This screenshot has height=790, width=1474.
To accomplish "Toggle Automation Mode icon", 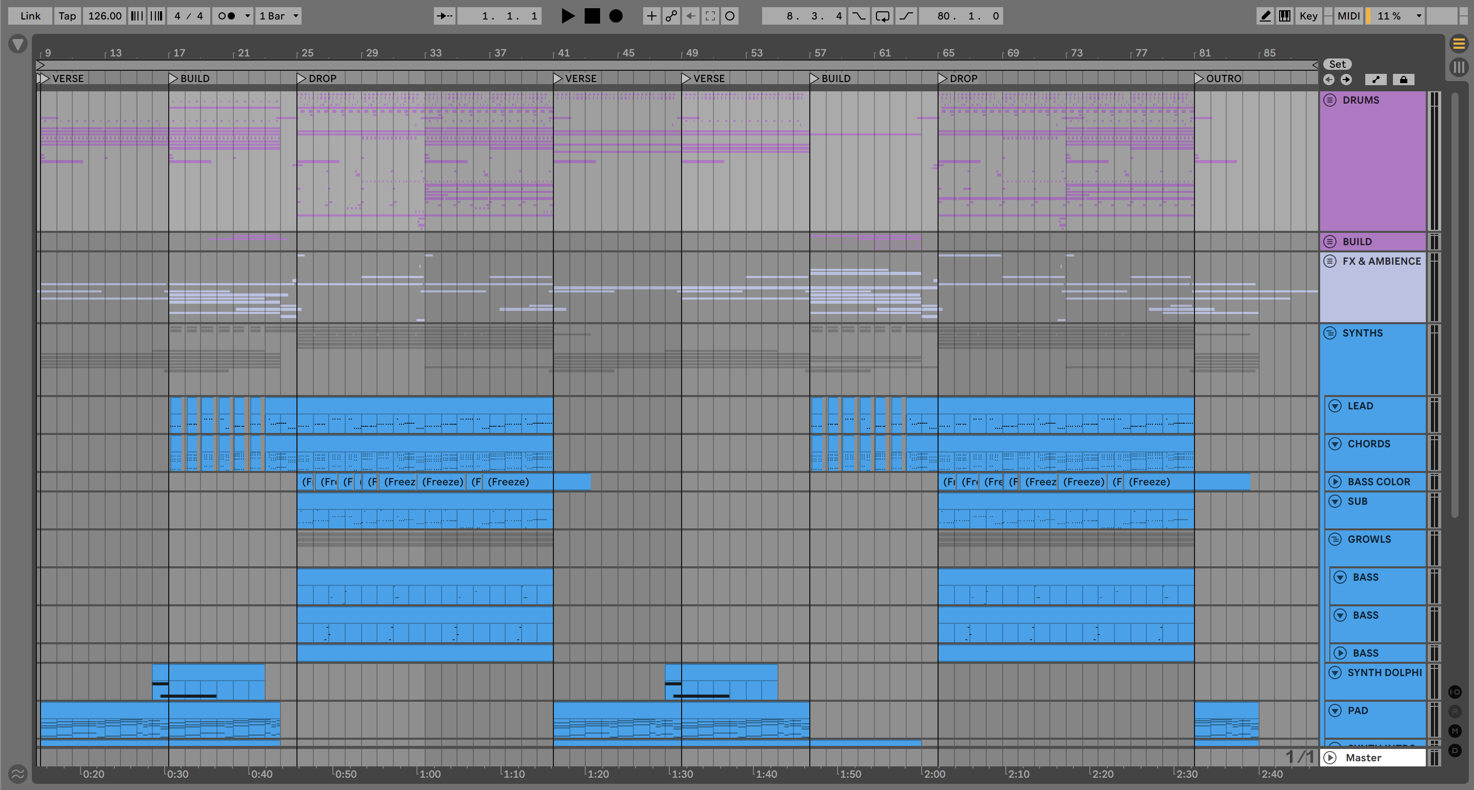I will (1376, 80).
